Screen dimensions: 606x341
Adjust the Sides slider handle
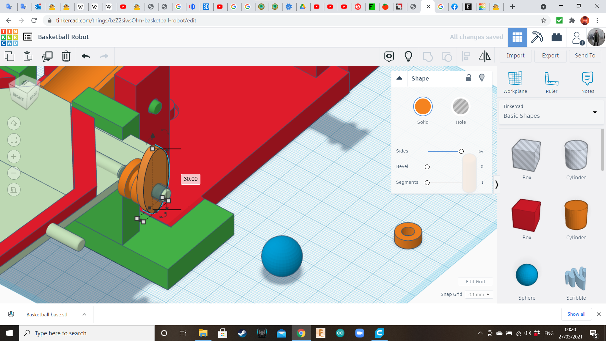(461, 152)
